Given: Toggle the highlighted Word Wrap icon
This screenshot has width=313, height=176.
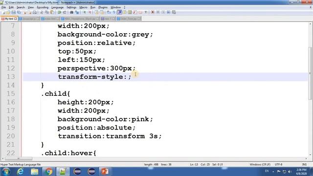Looking at the screenshot, I should point(119,12).
